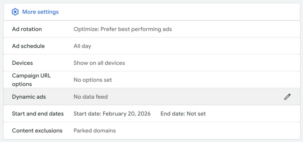
Task: Expand the Content exclusions setting
Action: click(37, 130)
